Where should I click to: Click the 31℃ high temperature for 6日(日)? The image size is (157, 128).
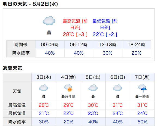(118, 105)
